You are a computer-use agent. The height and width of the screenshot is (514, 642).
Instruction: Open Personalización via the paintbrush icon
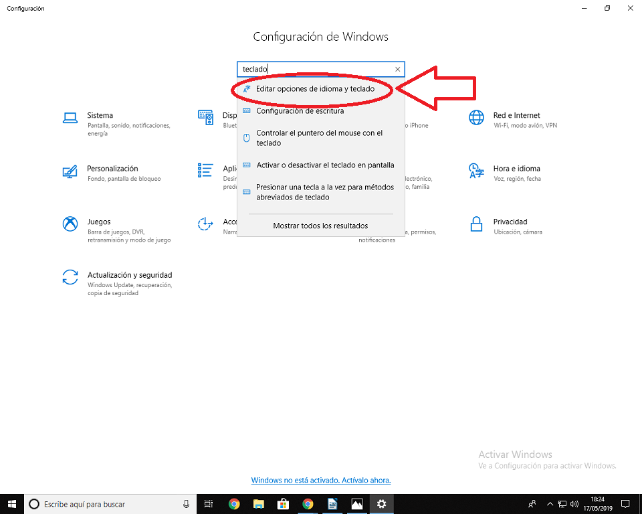(x=70, y=171)
